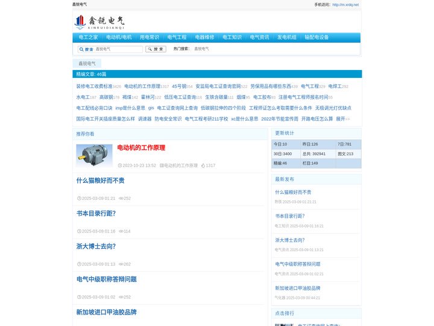Click clock icon before 2025-03-09 01:21

(79, 199)
